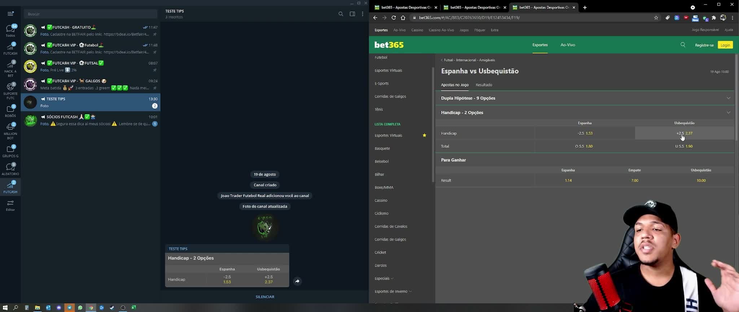Search in the TESTE TIPS channel
The width and height of the screenshot is (739, 312).
click(341, 14)
